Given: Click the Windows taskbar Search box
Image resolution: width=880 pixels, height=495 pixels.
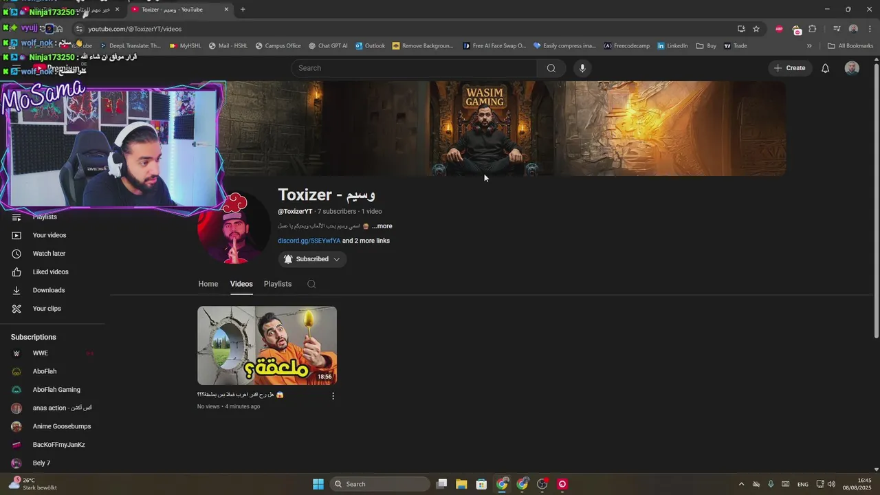Looking at the screenshot, I should pyautogui.click(x=380, y=484).
